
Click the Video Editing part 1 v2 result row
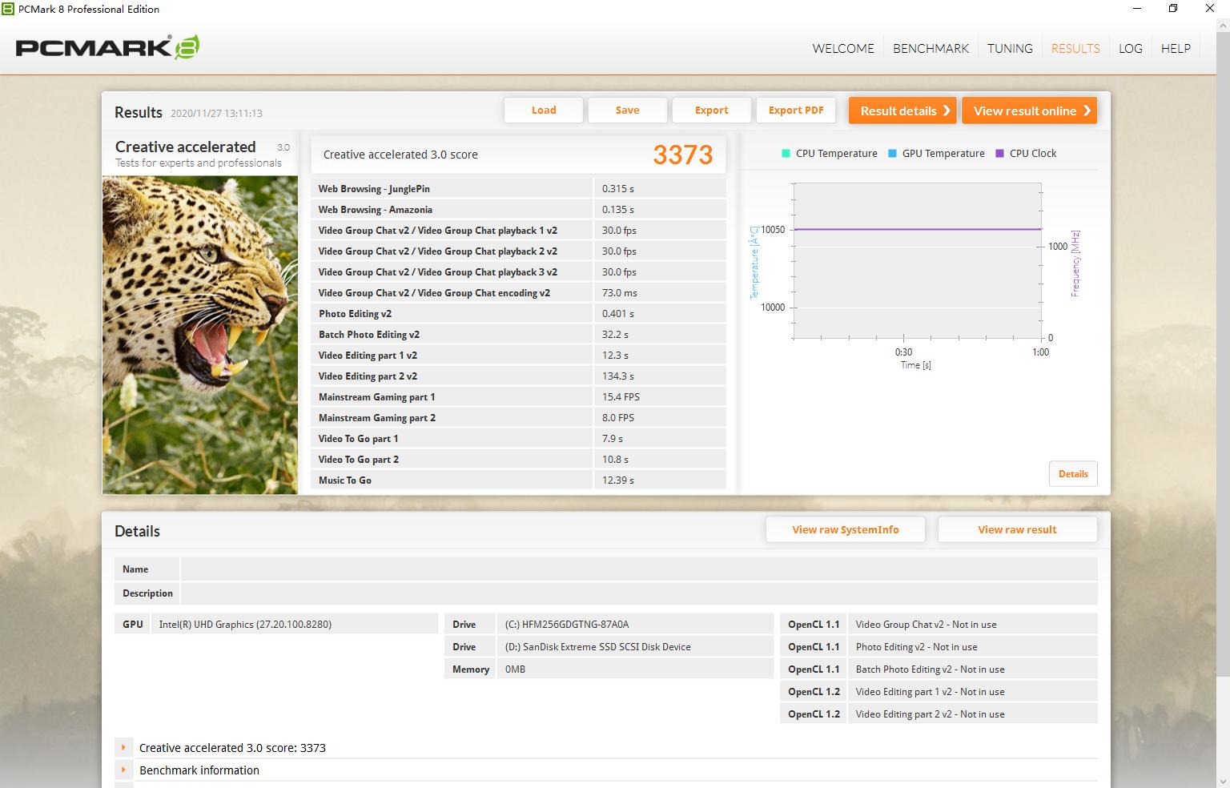[x=518, y=356]
